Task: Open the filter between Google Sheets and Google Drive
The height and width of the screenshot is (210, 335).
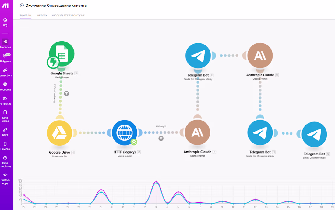Action: click(x=66, y=93)
